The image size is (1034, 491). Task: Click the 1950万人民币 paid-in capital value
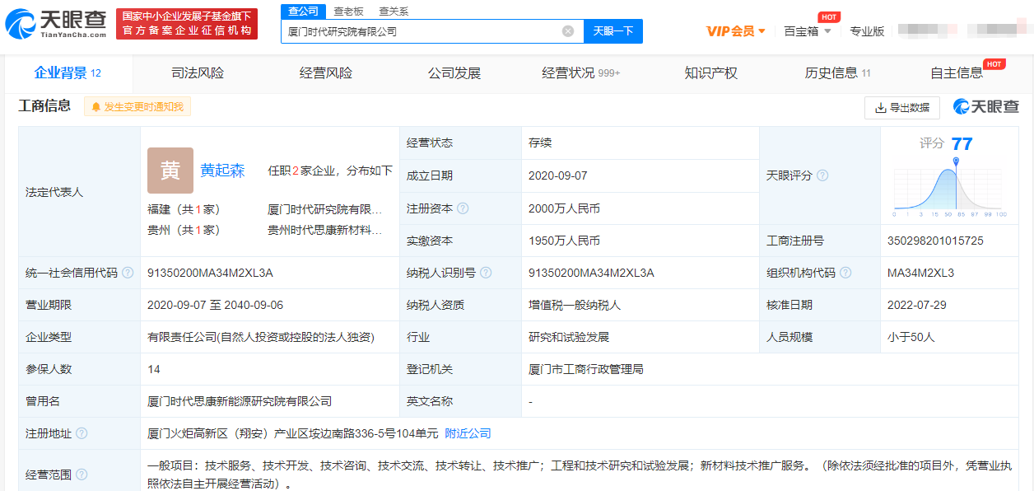point(564,241)
